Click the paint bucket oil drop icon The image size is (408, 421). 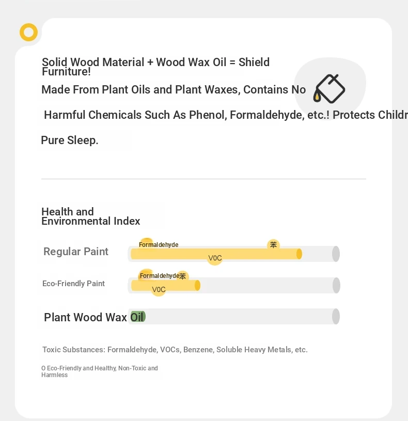tap(329, 89)
